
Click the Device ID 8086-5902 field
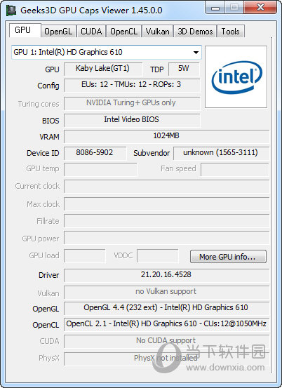pyautogui.click(x=95, y=153)
